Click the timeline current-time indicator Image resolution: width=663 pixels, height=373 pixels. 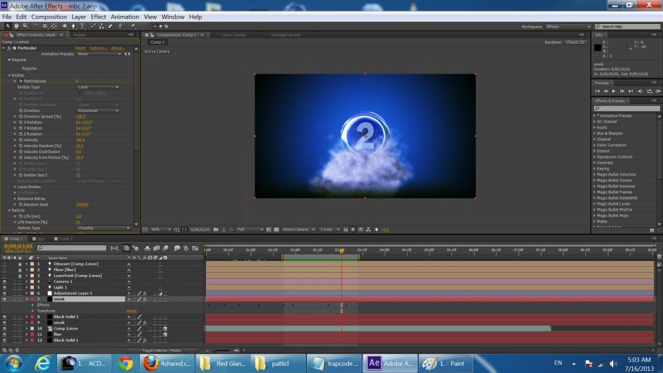[341, 250]
